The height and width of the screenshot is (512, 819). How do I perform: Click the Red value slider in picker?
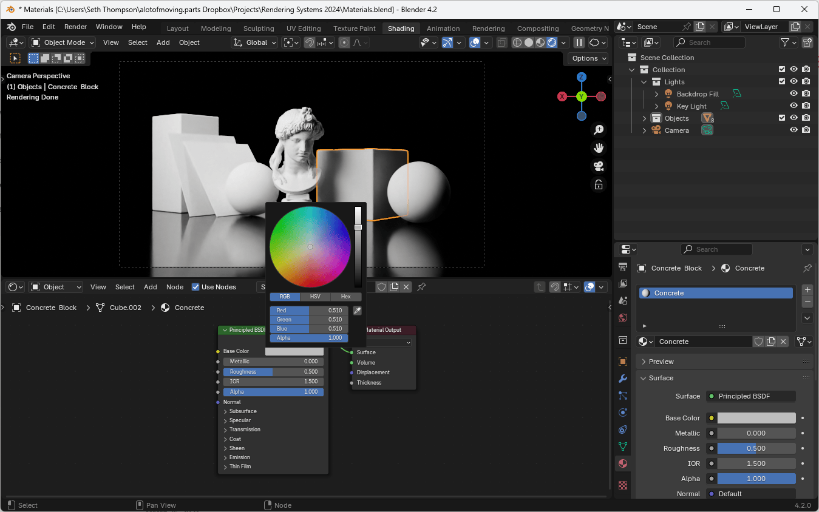coord(309,311)
